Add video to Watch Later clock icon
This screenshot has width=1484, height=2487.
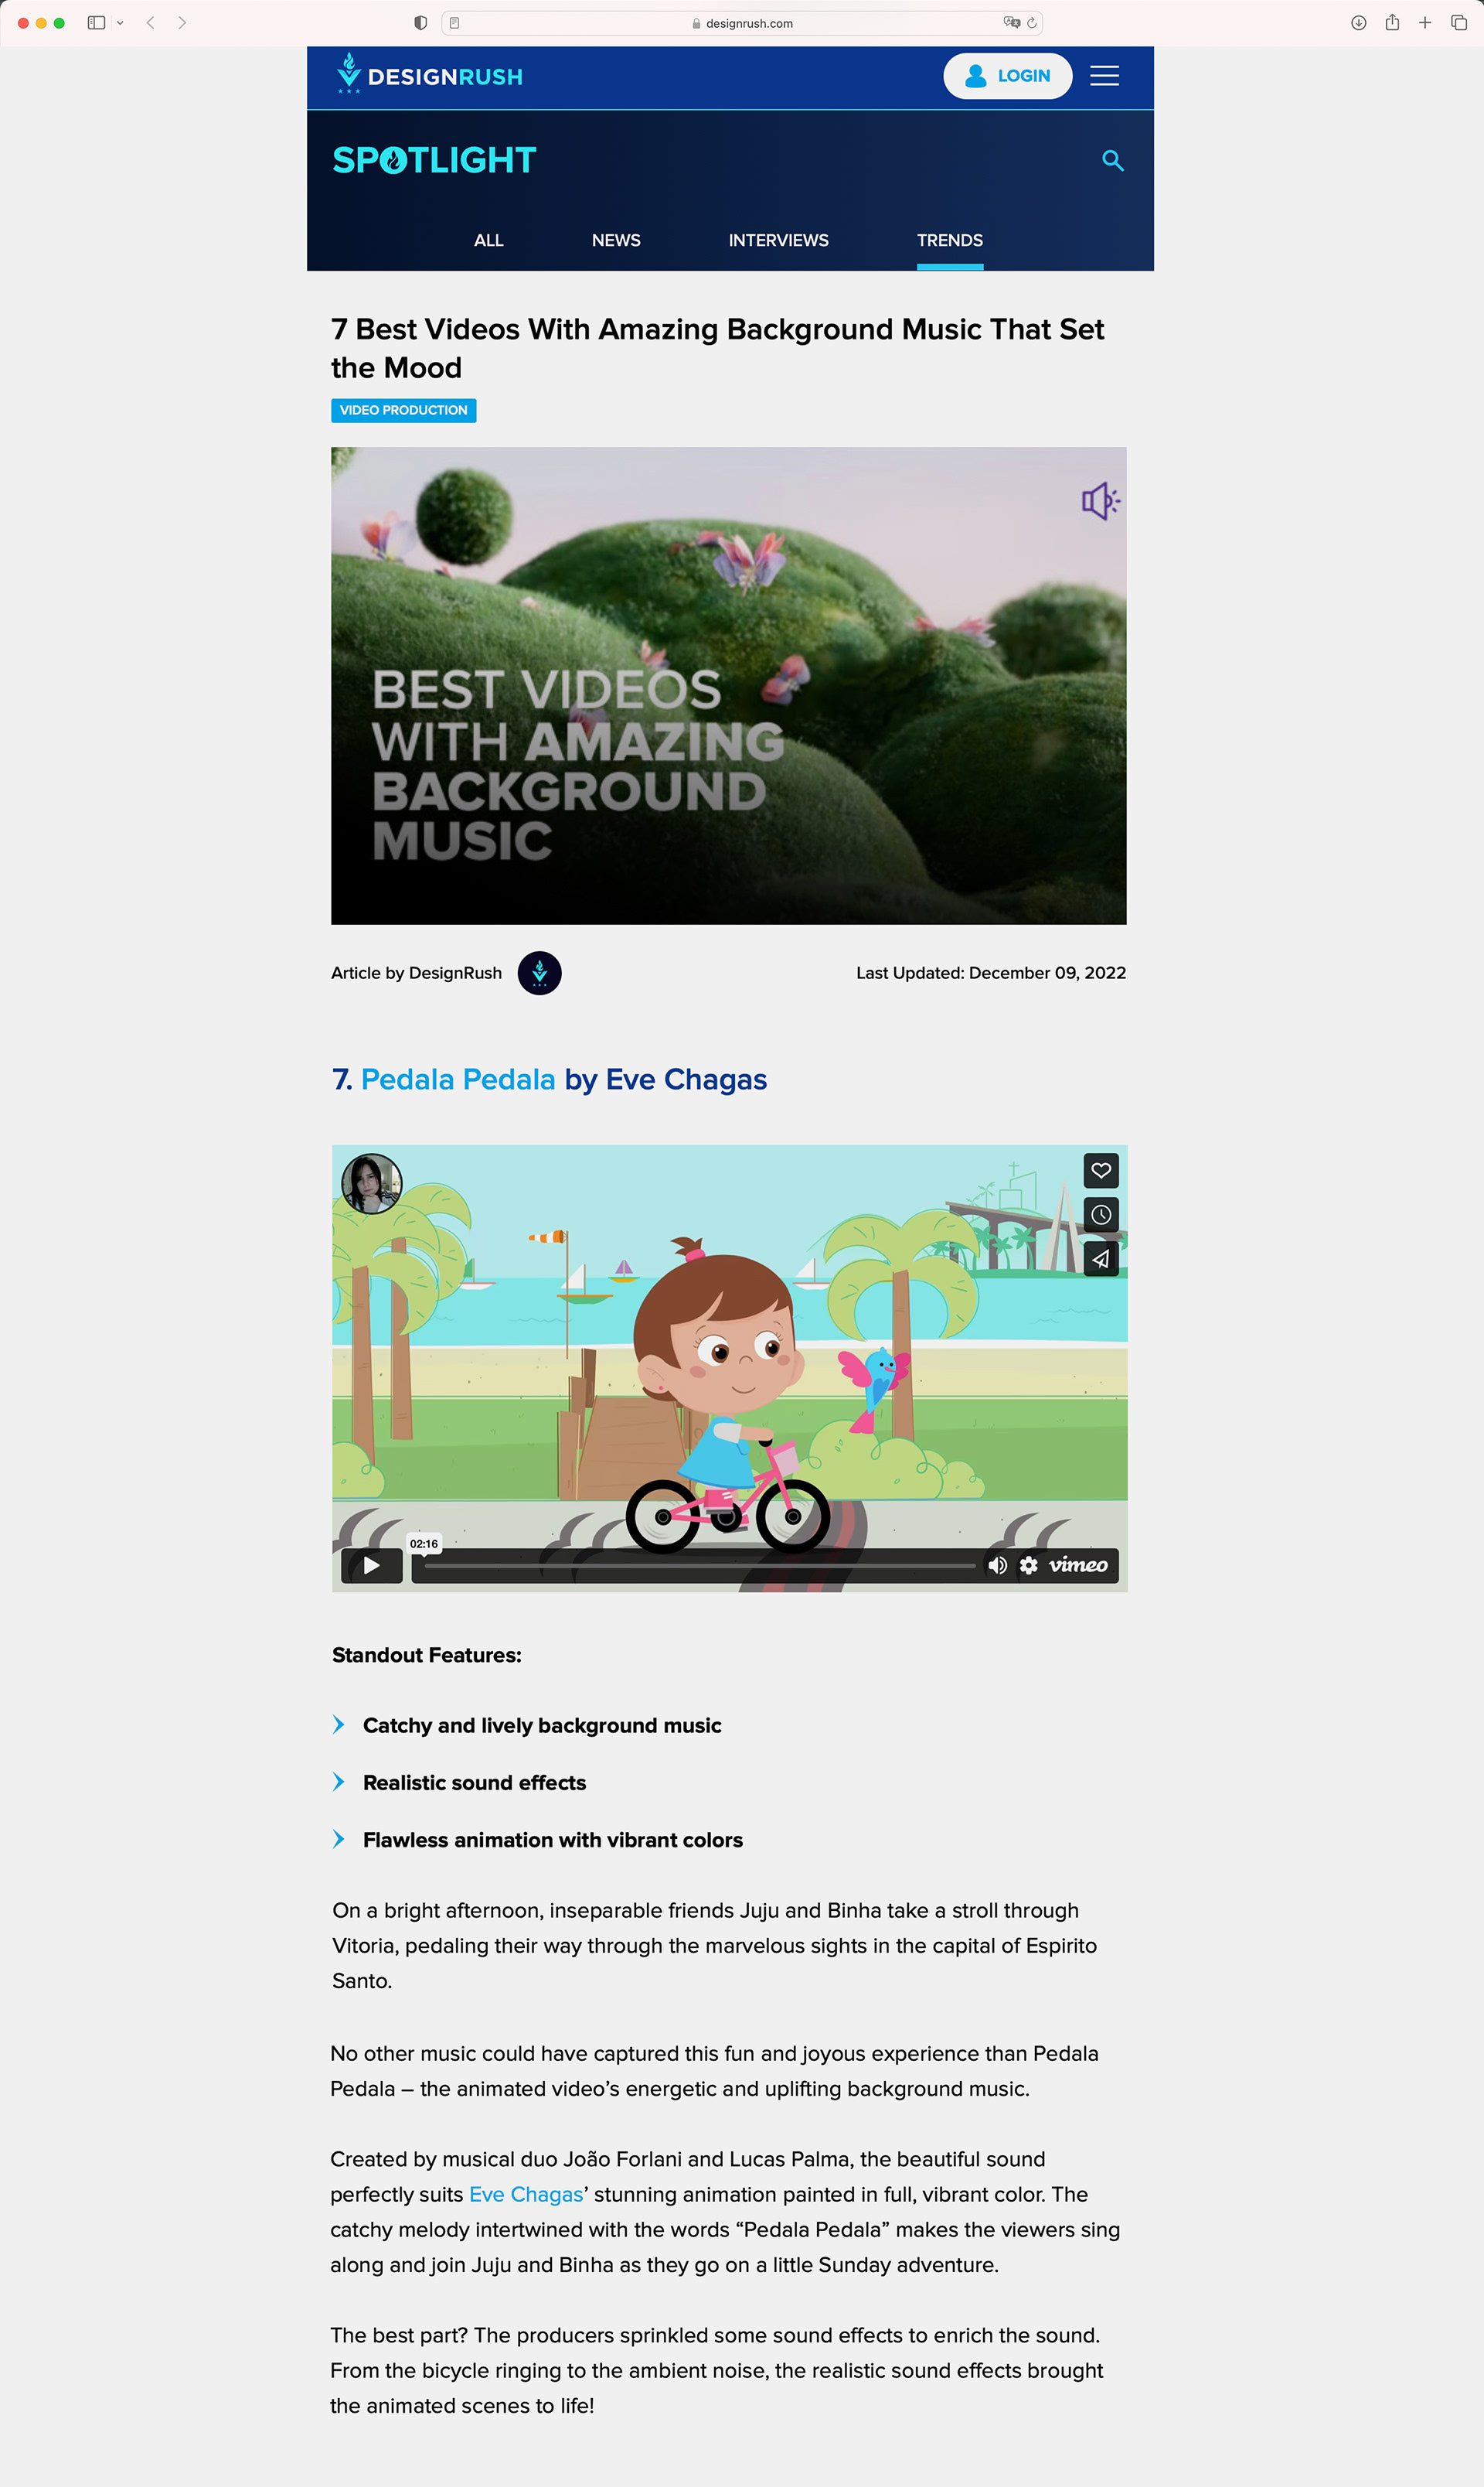[1101, 1214]
